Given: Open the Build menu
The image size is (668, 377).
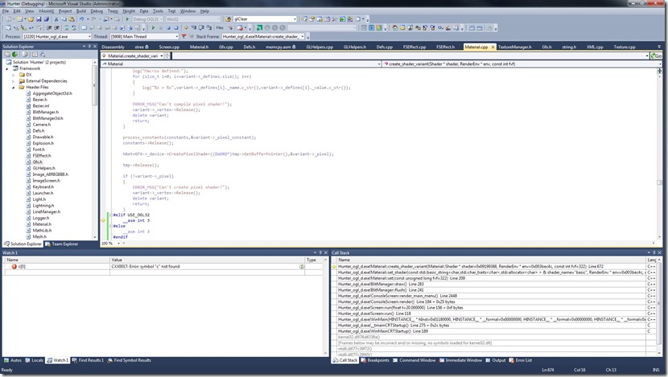Looking at the screenshot, I should [81, 11].
